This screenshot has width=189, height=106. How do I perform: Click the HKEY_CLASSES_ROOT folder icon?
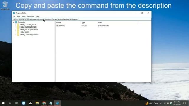click(18, 25)
